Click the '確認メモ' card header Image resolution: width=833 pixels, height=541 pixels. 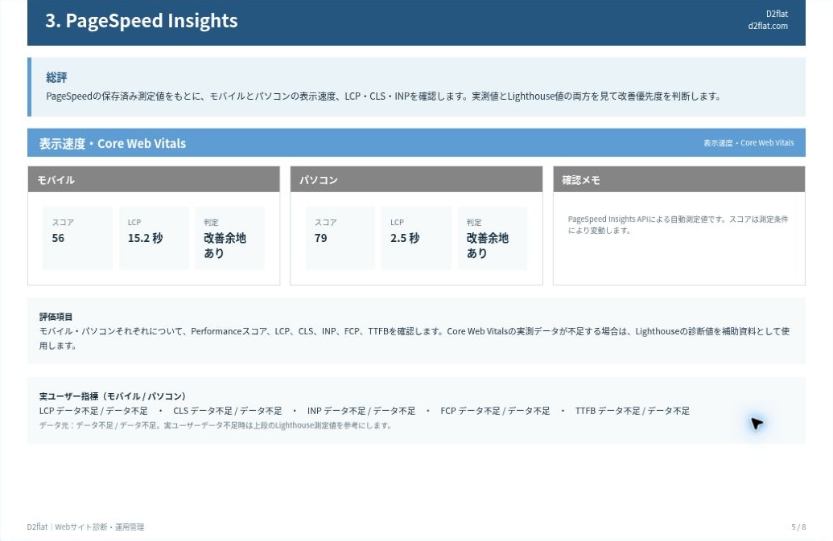point(679,180)
